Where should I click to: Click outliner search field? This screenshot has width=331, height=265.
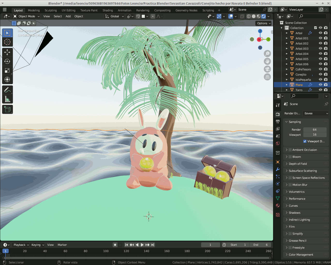312,16
